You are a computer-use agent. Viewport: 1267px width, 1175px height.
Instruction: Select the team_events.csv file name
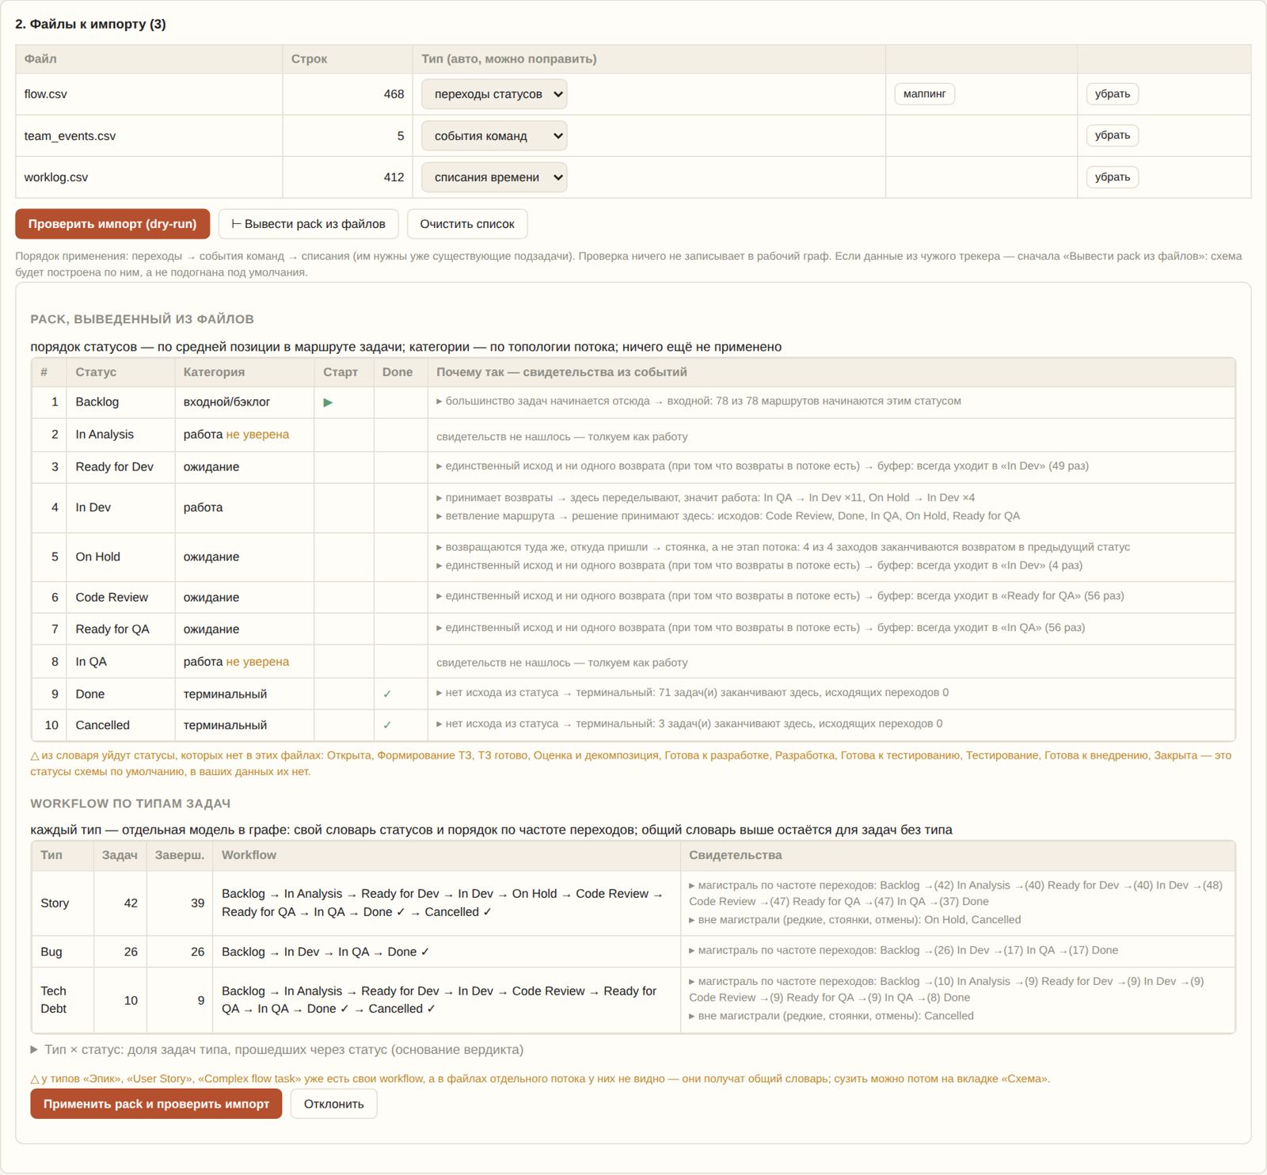[70, 136]
